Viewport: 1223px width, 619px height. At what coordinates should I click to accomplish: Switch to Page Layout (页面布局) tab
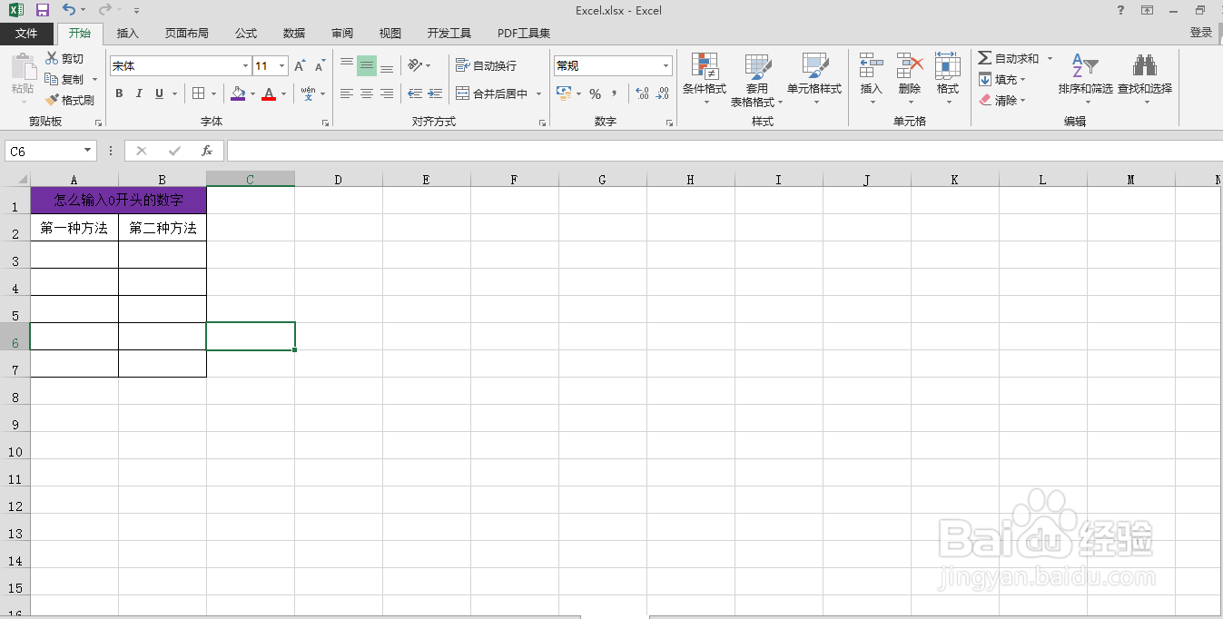187,34
